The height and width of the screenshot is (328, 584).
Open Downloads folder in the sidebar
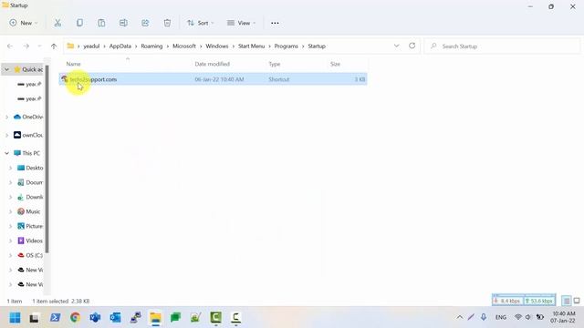tap(30, 197)
